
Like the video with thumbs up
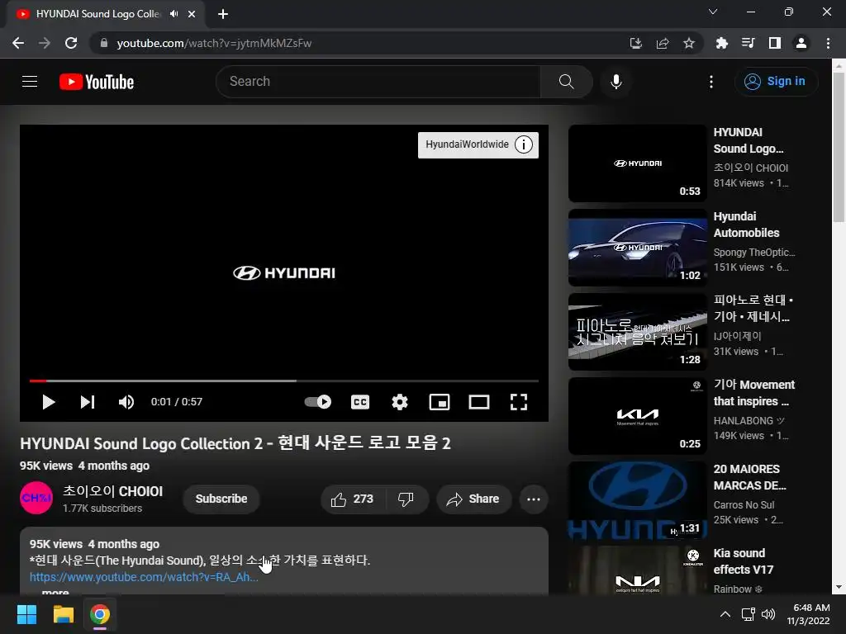point(353,499)
